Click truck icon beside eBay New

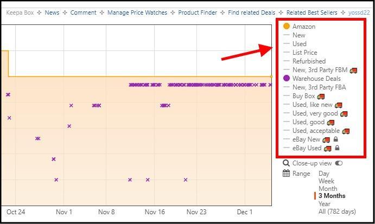(326, 139)
